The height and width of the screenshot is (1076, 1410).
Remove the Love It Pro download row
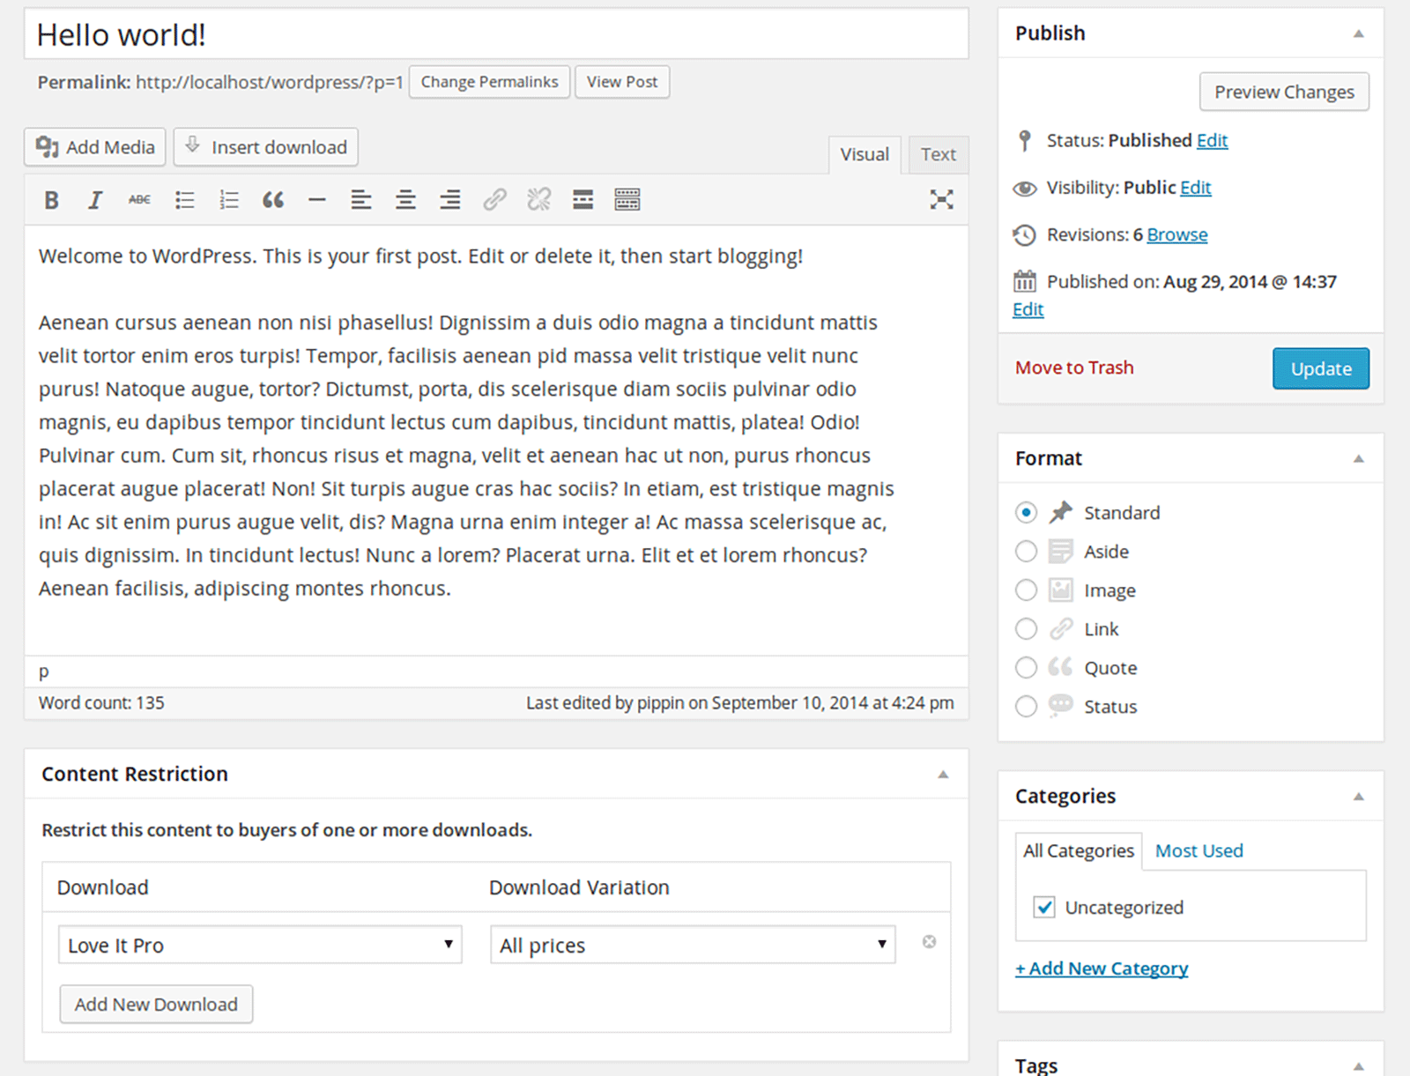point(929,942)
